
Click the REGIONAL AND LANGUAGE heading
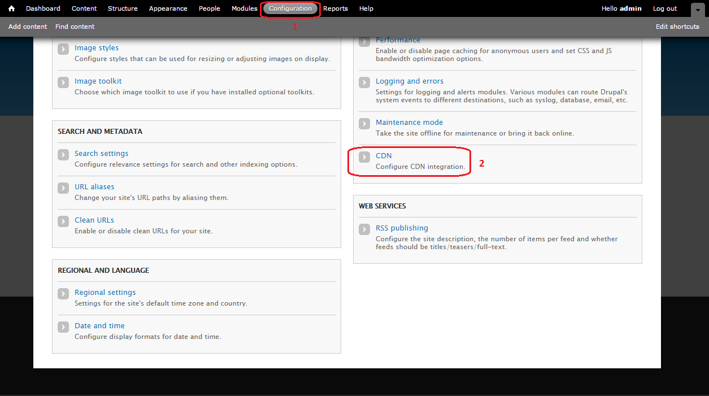(103, 271)
